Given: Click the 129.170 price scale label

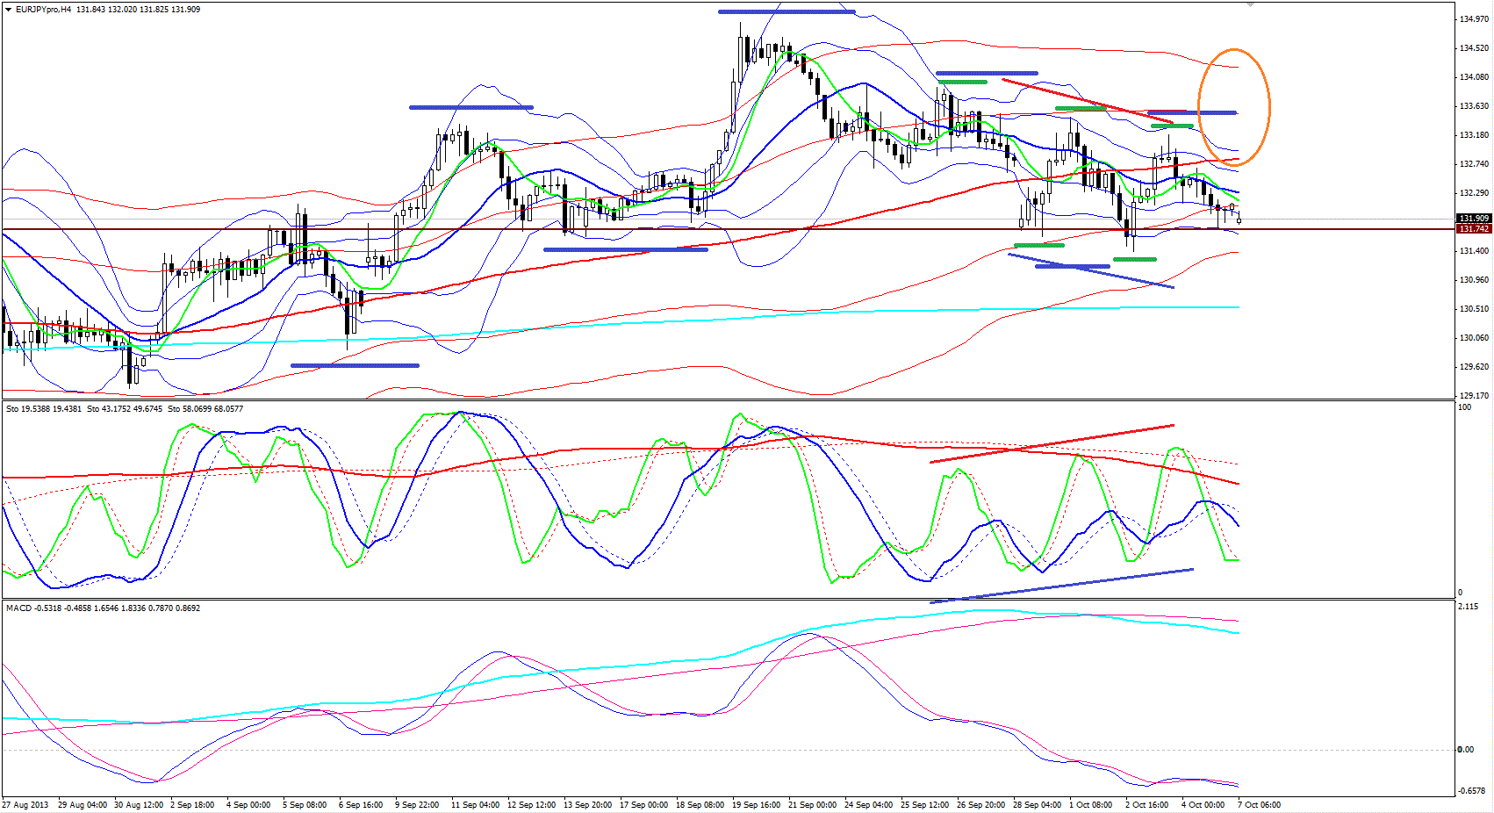Looking at the screenshot, I should click(x=1472, y=396).
